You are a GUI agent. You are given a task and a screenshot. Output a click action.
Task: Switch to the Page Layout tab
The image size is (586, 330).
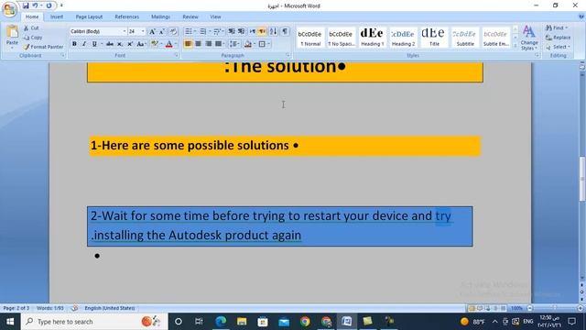89,16
